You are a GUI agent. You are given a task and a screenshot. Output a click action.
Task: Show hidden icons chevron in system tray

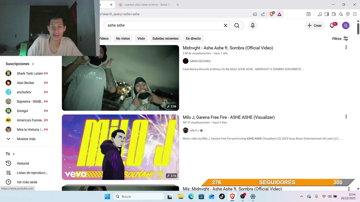coord(301,196)
